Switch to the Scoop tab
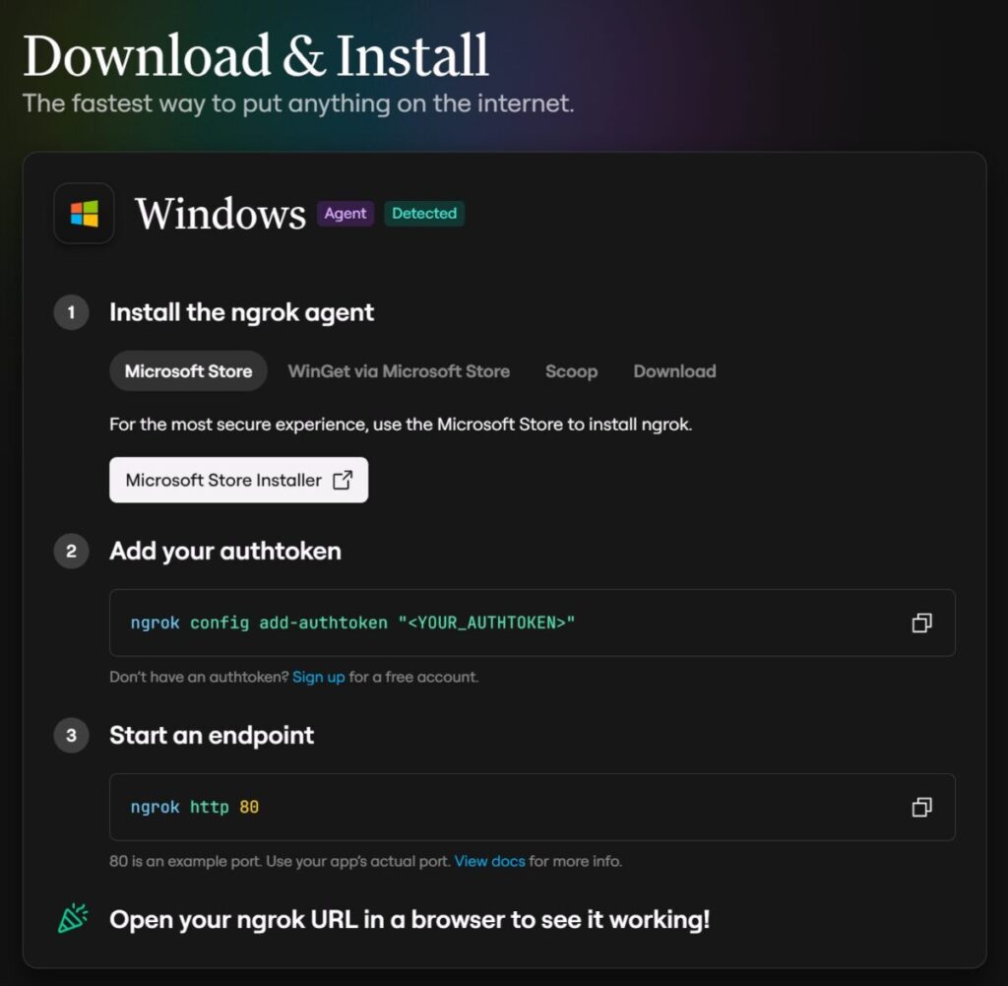The height and width of the screenshot is (986, 1008). click(x=571, y=371)
